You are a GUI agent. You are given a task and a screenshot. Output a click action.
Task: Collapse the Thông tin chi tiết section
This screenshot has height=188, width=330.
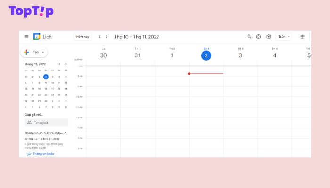[x=66, y=133]
